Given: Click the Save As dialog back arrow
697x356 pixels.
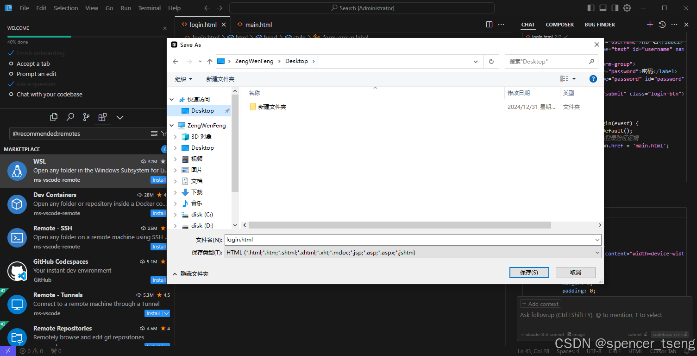Looking at the screenshot, I should point(176,62).
